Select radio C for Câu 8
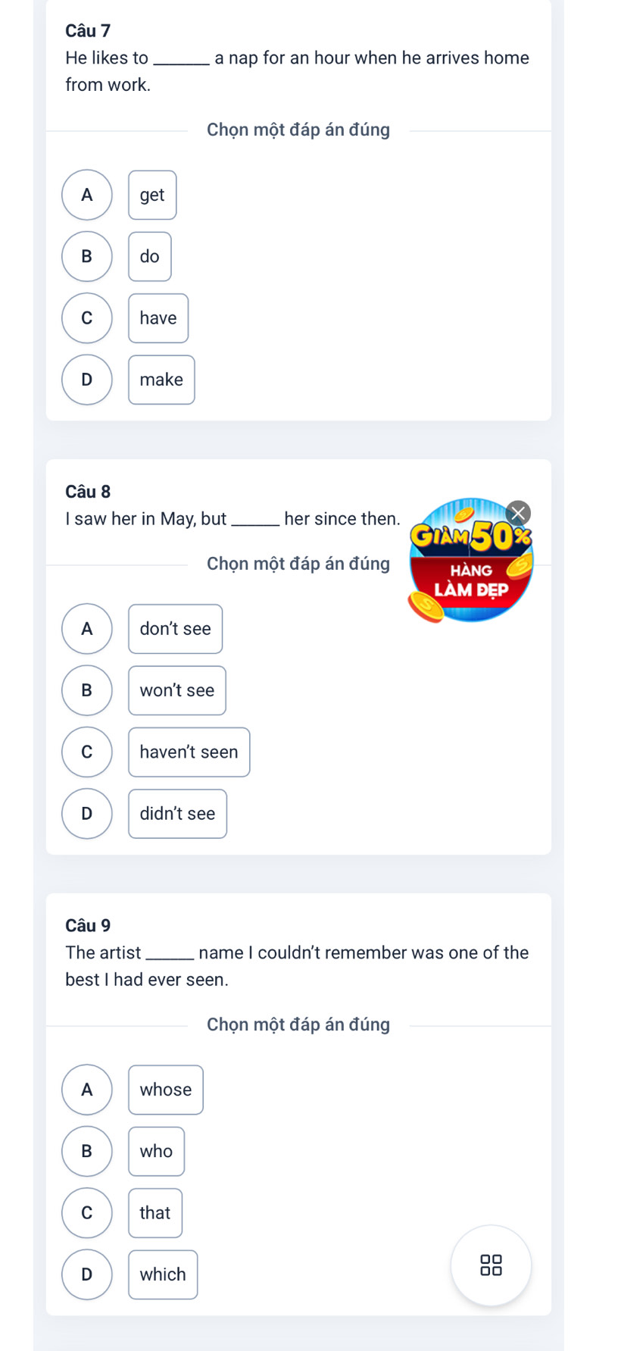 point(87,752)
